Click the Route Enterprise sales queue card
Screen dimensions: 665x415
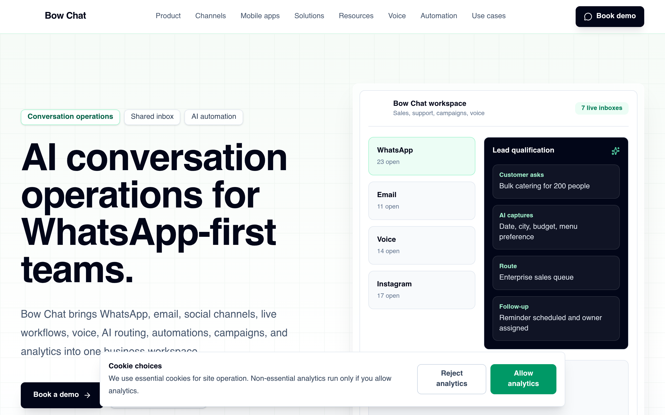(x=556, y=273)
